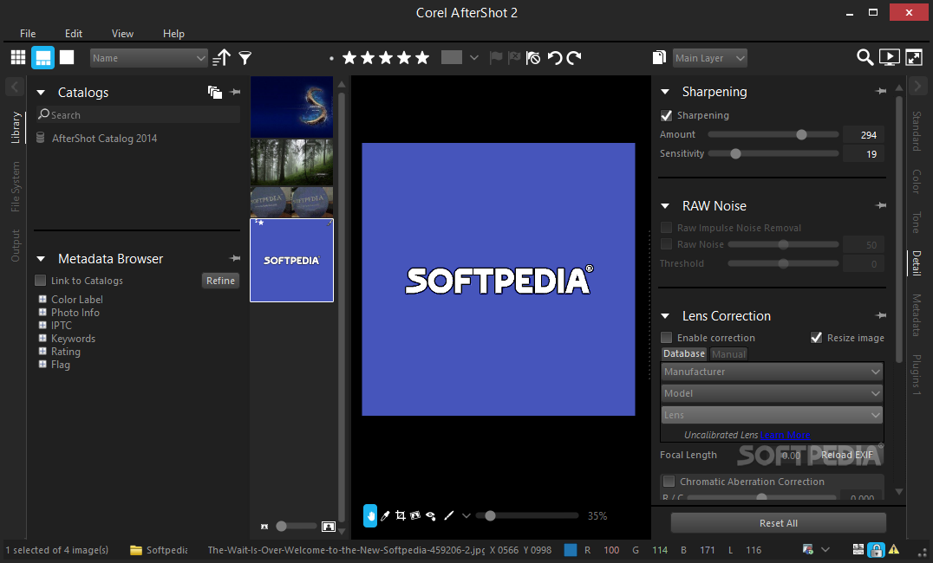933x563 pixels.
Task: Click the warning triangle in status bar
Action: 894,549
